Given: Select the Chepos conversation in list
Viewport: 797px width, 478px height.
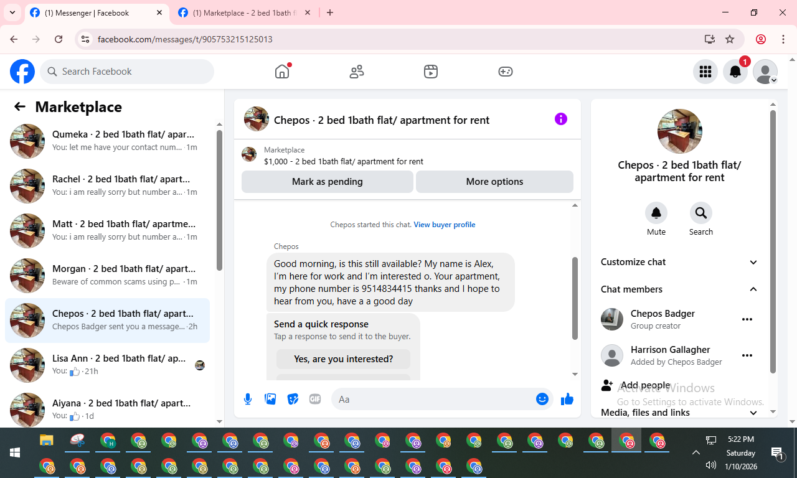Looking at the screenshot, I should (x=107, y=321).
